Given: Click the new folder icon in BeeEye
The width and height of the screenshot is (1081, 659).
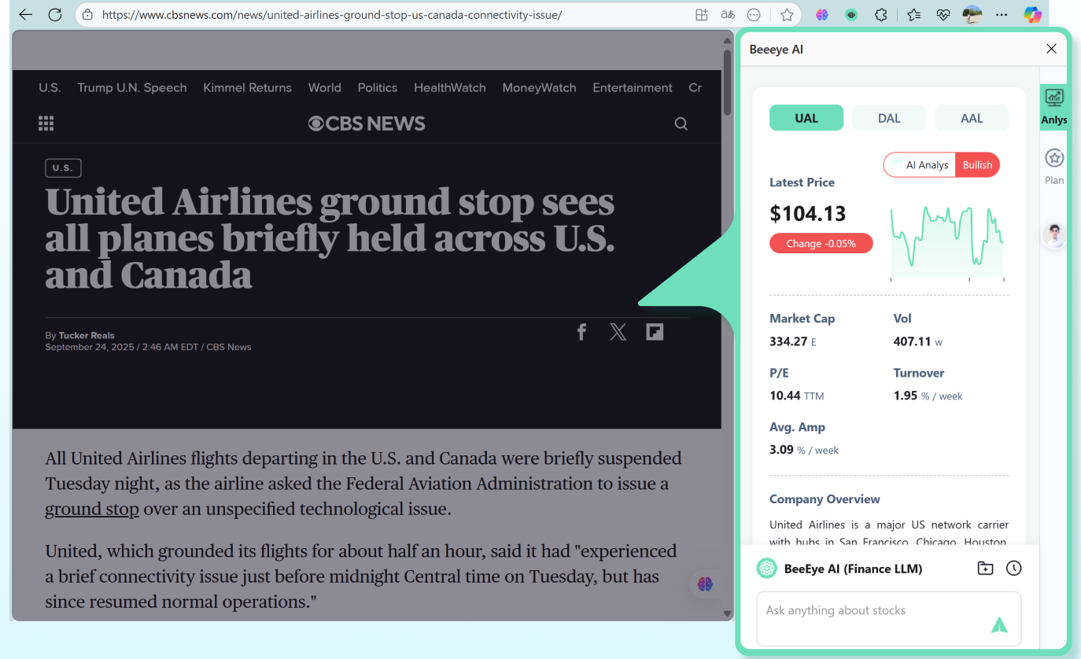Looking at the screenshot, I should click(985, 568).
